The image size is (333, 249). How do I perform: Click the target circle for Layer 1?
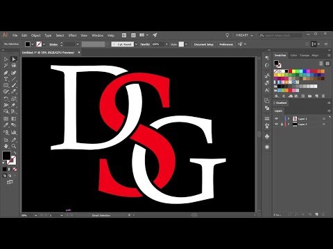pos(324,119)
